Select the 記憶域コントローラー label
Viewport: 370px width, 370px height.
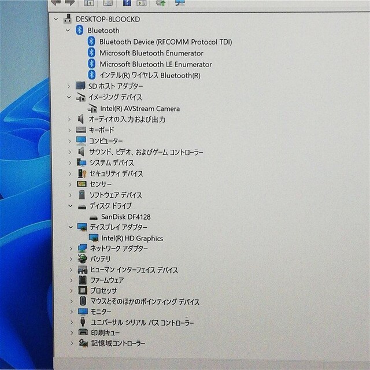coord(118,343)
